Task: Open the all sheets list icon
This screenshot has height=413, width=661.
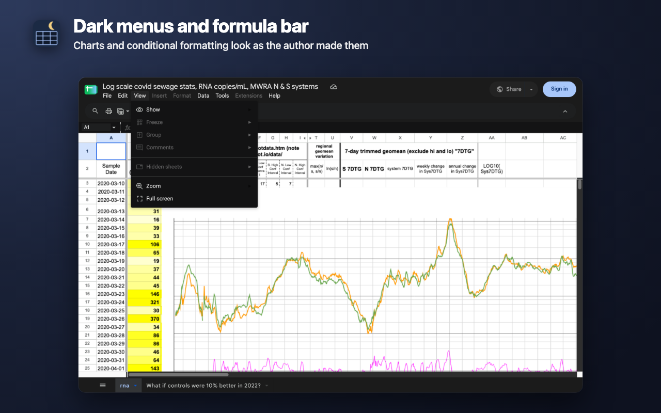Action: tap(103, 385)
